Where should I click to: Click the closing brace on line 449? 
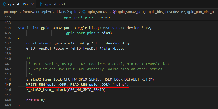coord(19,105)
